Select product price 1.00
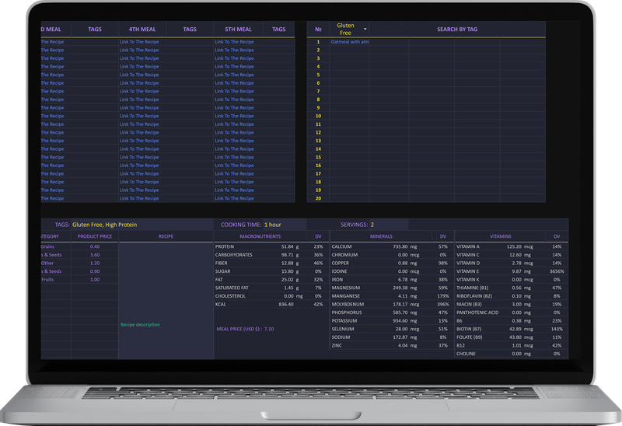Viewport: 622px width, 426px height. [x=95, y=280]
